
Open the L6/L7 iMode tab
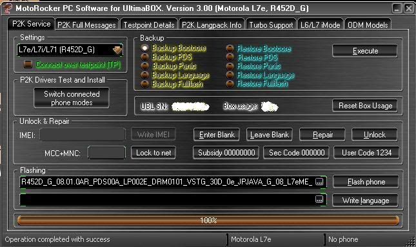point(321,25)
